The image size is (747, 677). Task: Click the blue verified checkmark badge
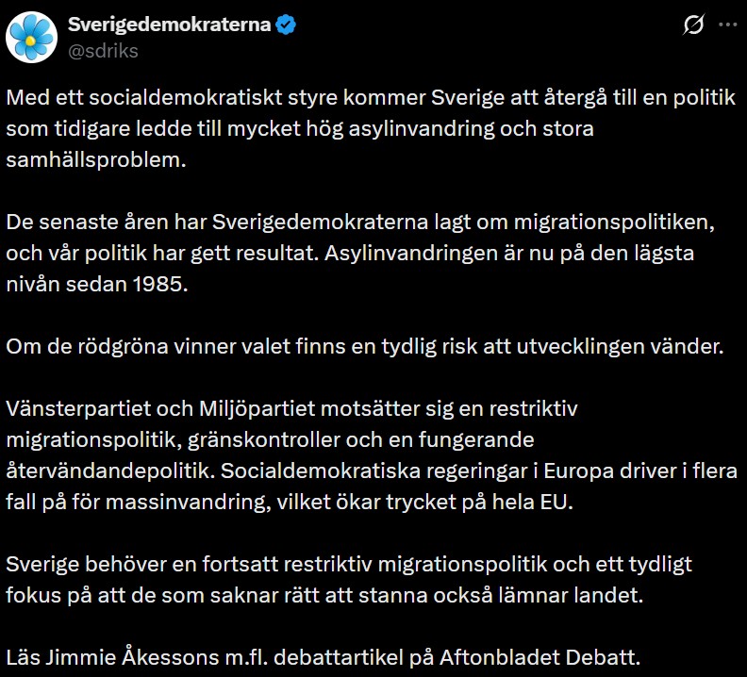(x=286, y=25)
